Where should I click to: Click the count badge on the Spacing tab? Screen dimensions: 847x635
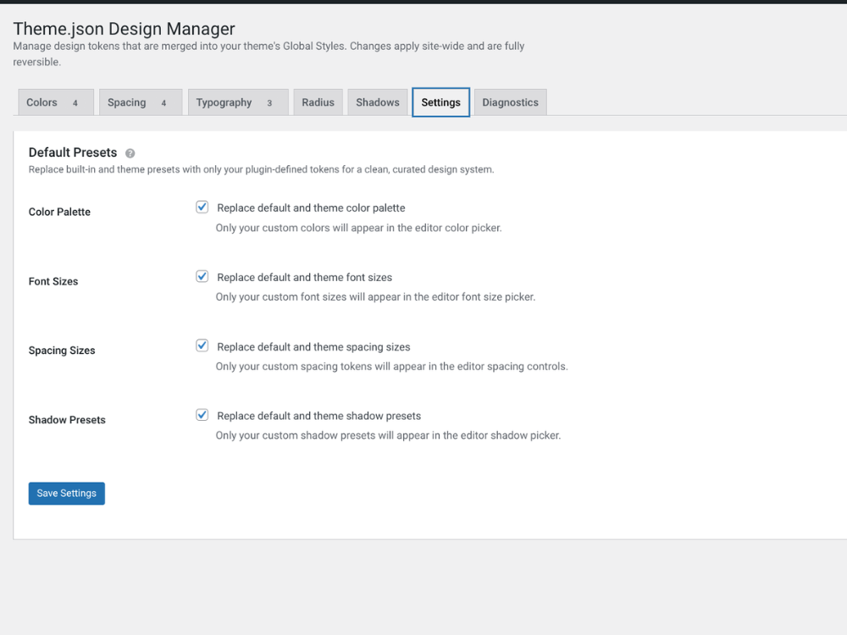pyautogui.click(x=164, y=103)
